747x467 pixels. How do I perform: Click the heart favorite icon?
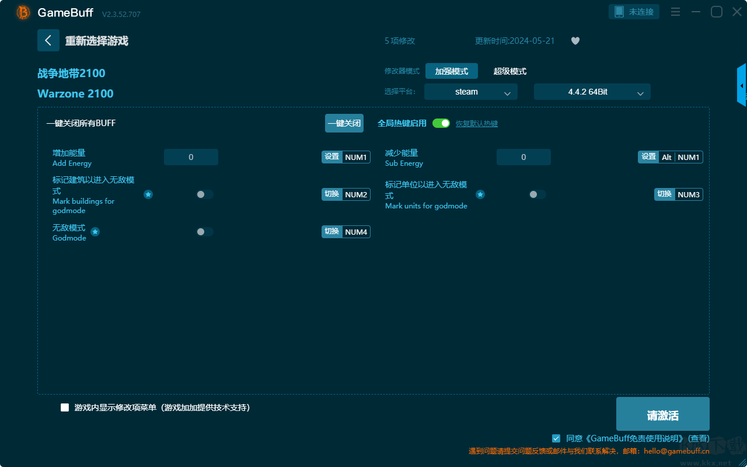[x=575, y=41]
